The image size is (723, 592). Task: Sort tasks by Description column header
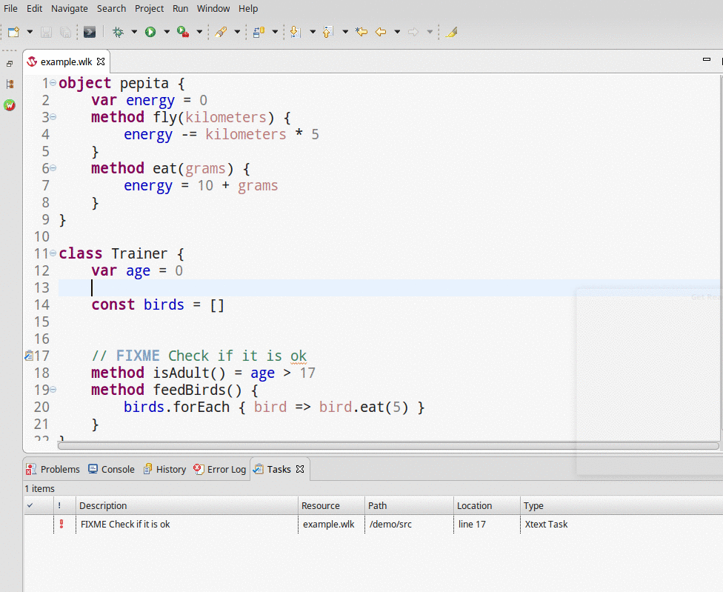[x=103, y=505]
